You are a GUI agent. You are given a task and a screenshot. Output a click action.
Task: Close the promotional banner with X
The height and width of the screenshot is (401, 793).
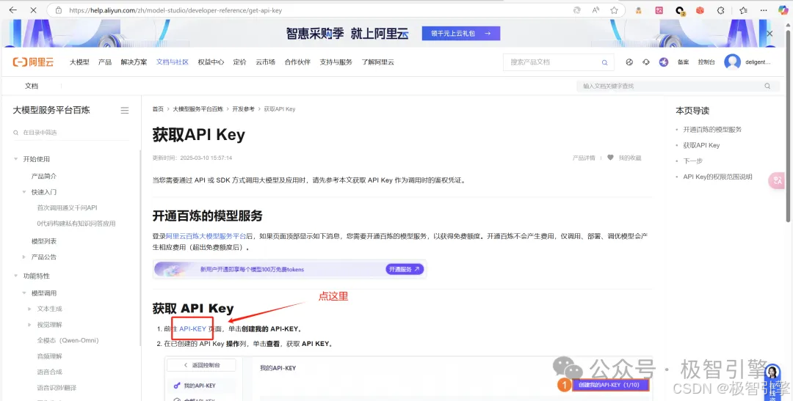click(770, 33)
